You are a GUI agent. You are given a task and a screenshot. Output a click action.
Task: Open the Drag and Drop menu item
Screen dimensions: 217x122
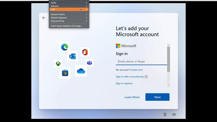[x=69, y=21]
